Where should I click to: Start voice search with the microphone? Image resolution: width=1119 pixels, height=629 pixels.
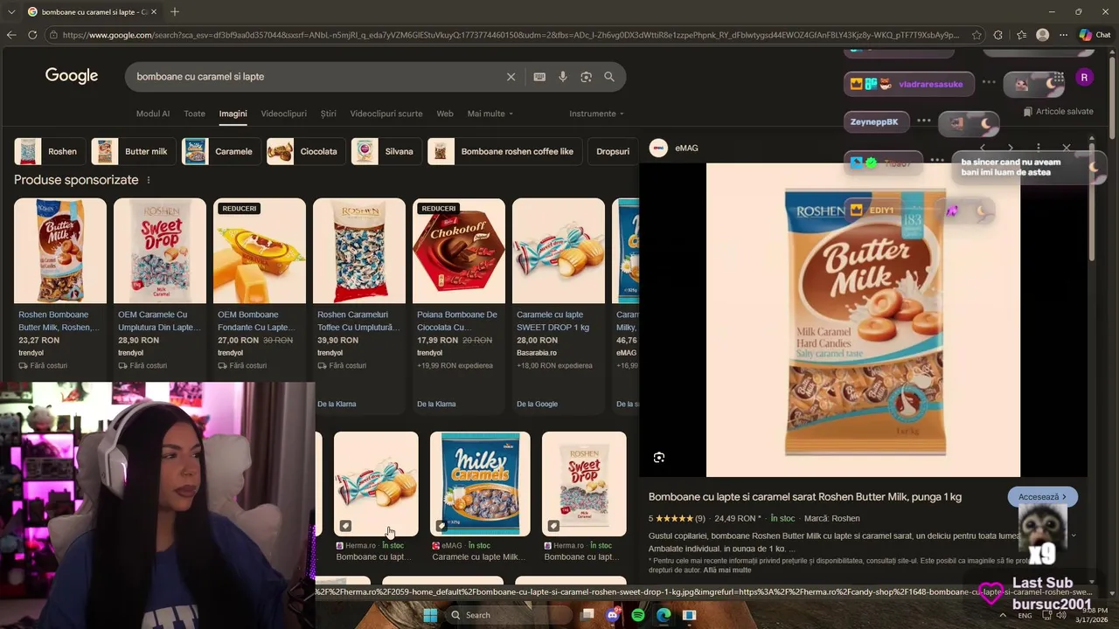point(563,77)
